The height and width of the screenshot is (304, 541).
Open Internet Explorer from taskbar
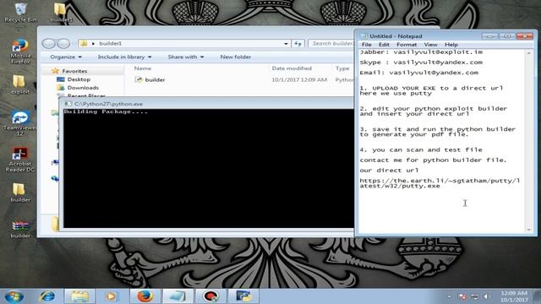tap(47, 296)
